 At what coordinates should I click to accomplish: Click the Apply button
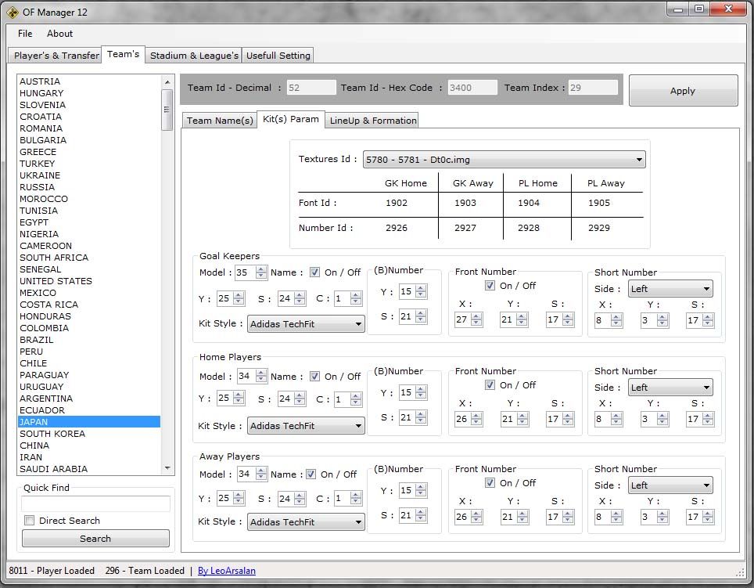(x=683, y=91)
